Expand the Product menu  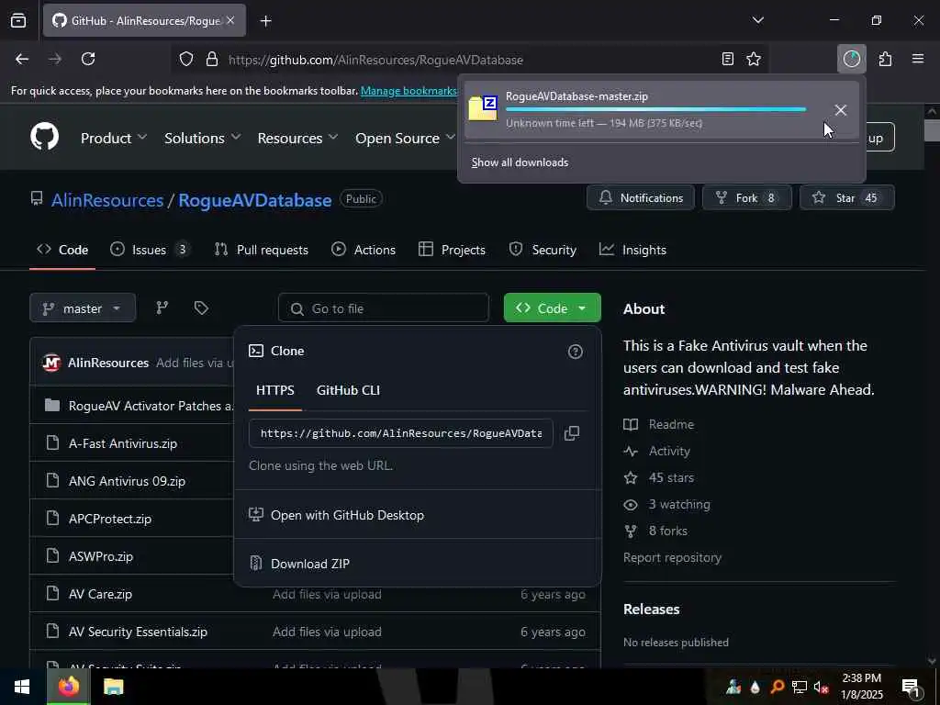pos(114,138)
